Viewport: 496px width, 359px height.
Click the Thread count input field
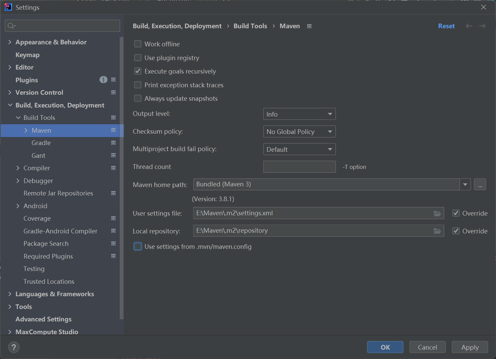[x=299, y=167]
